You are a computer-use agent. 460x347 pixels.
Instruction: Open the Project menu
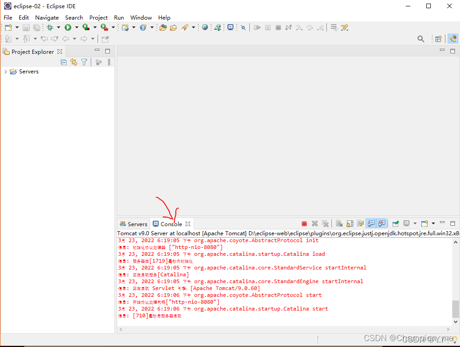click(x=98, y=18)
